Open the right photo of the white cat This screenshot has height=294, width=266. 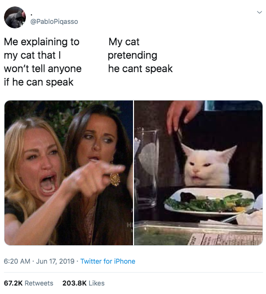pos(198,173)
